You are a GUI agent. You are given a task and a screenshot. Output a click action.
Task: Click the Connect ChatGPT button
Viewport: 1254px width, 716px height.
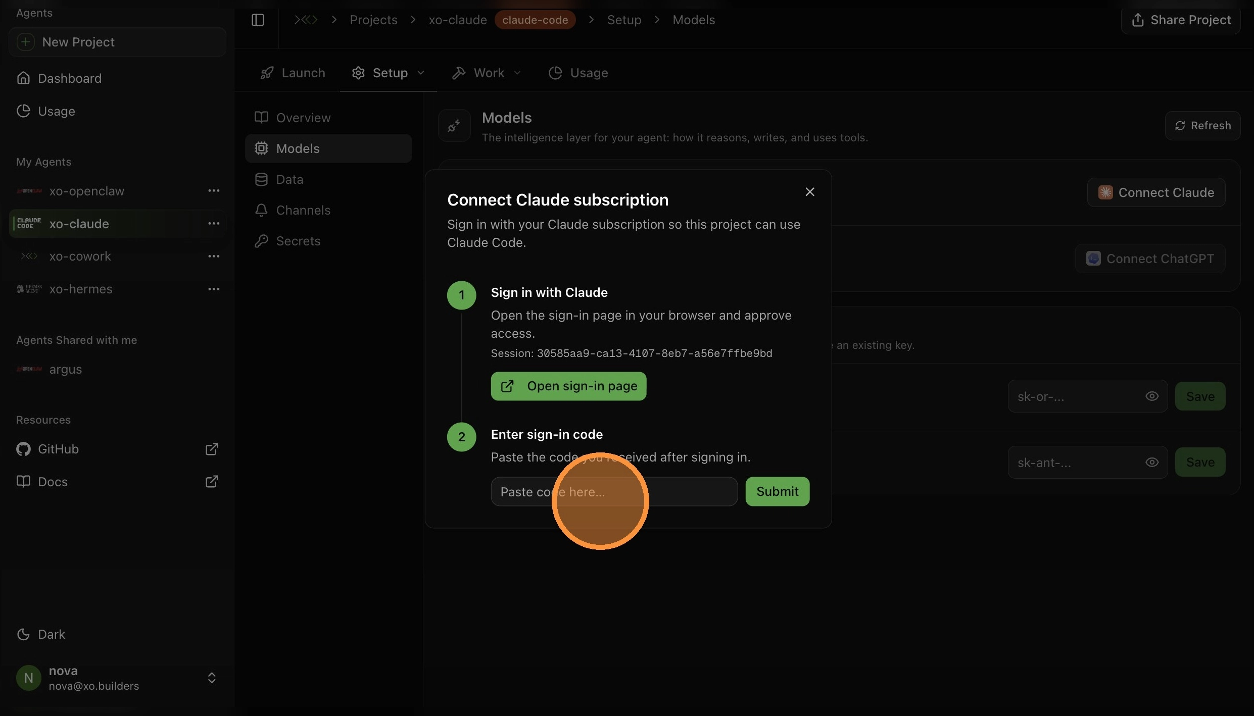click(1150, 259)
